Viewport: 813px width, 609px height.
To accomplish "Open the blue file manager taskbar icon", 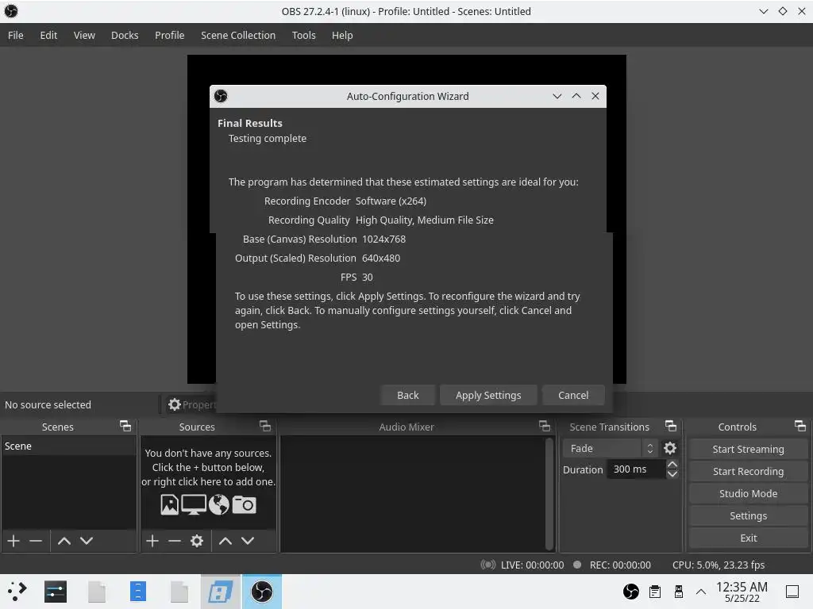I will (x=138, y=592).
